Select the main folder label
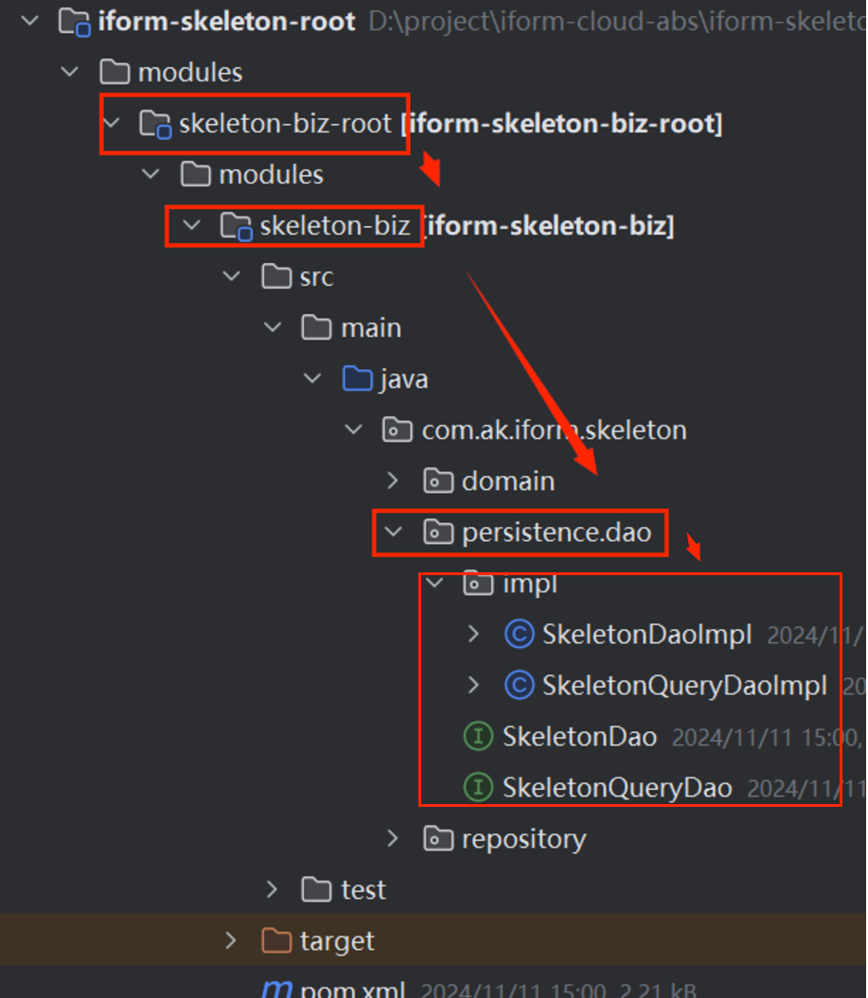The height and width of the screenshot is (998, 868). [371, 328]
